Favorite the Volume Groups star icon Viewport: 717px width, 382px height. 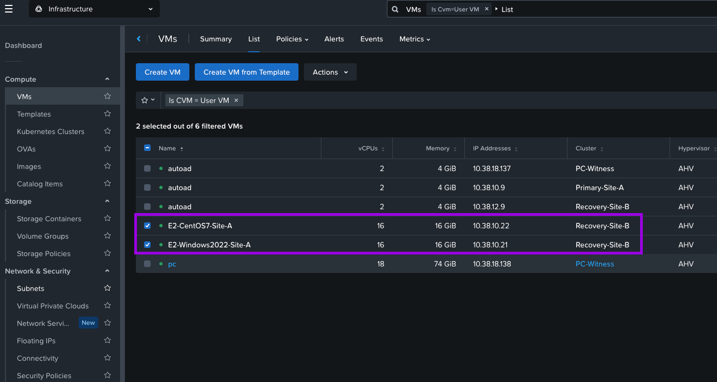click(107, 235)
